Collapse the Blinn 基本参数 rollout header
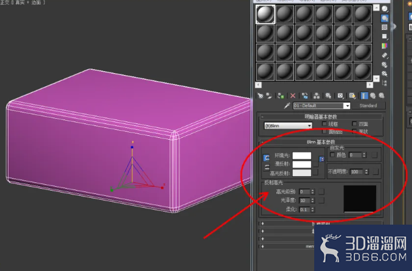Screen dimensions: 412x271 pos(321,142)
